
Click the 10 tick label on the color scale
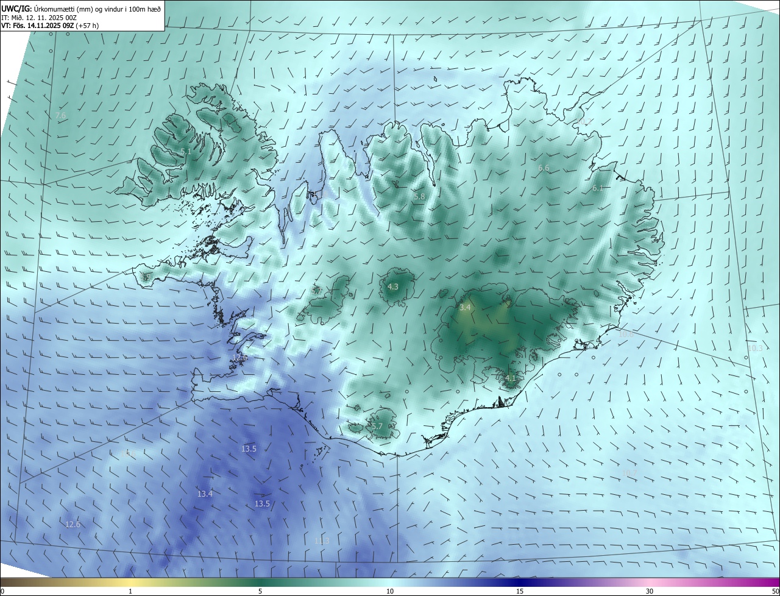click(x=390, y=591)
